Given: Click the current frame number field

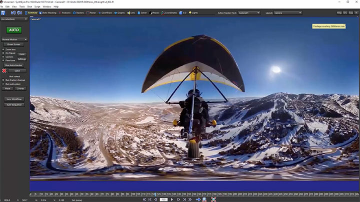Looking at the screenshot, I should [x=163, y=200].
